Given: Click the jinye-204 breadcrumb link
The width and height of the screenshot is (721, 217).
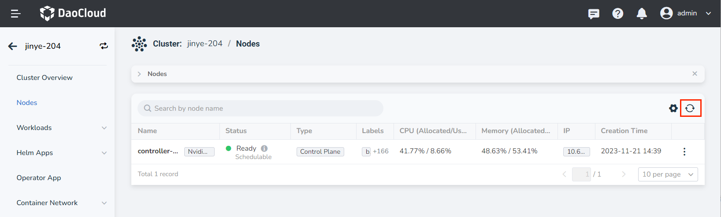Looking at the screenshot, I should [204, 43].
